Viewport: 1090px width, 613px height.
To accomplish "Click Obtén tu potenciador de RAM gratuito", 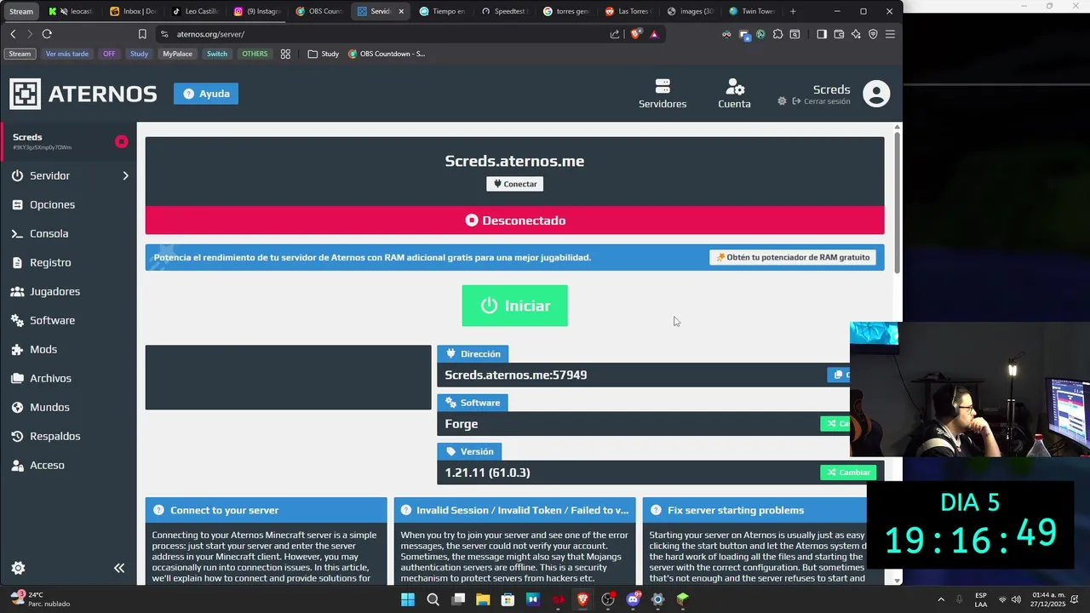I will pyautogui.click(x=793, y=257).
